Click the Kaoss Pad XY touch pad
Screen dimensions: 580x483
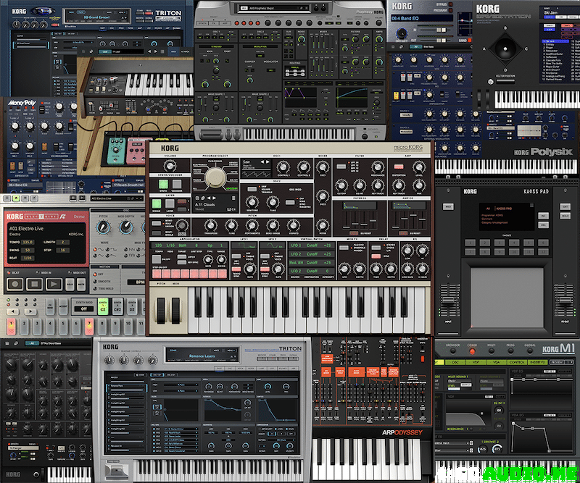tap(506, 298)
